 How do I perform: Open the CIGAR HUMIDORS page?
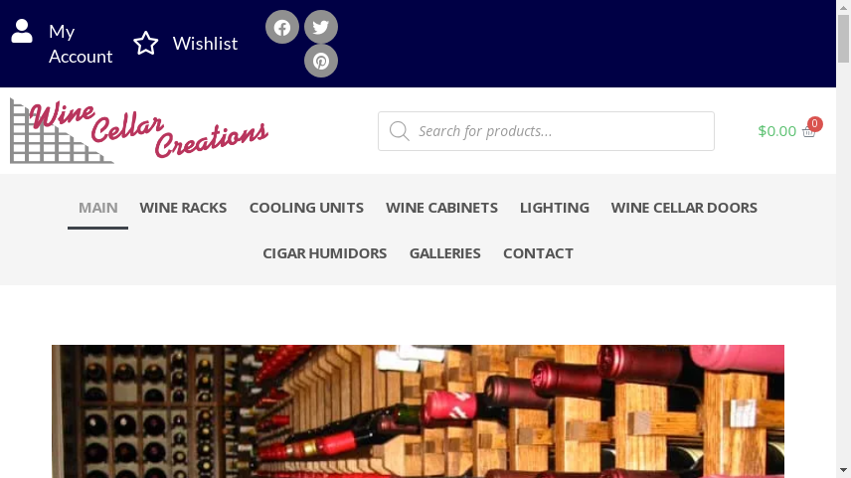click(324, 252)
